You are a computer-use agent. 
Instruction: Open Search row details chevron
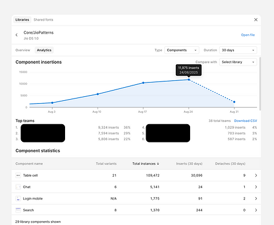[x=256, y=210]
